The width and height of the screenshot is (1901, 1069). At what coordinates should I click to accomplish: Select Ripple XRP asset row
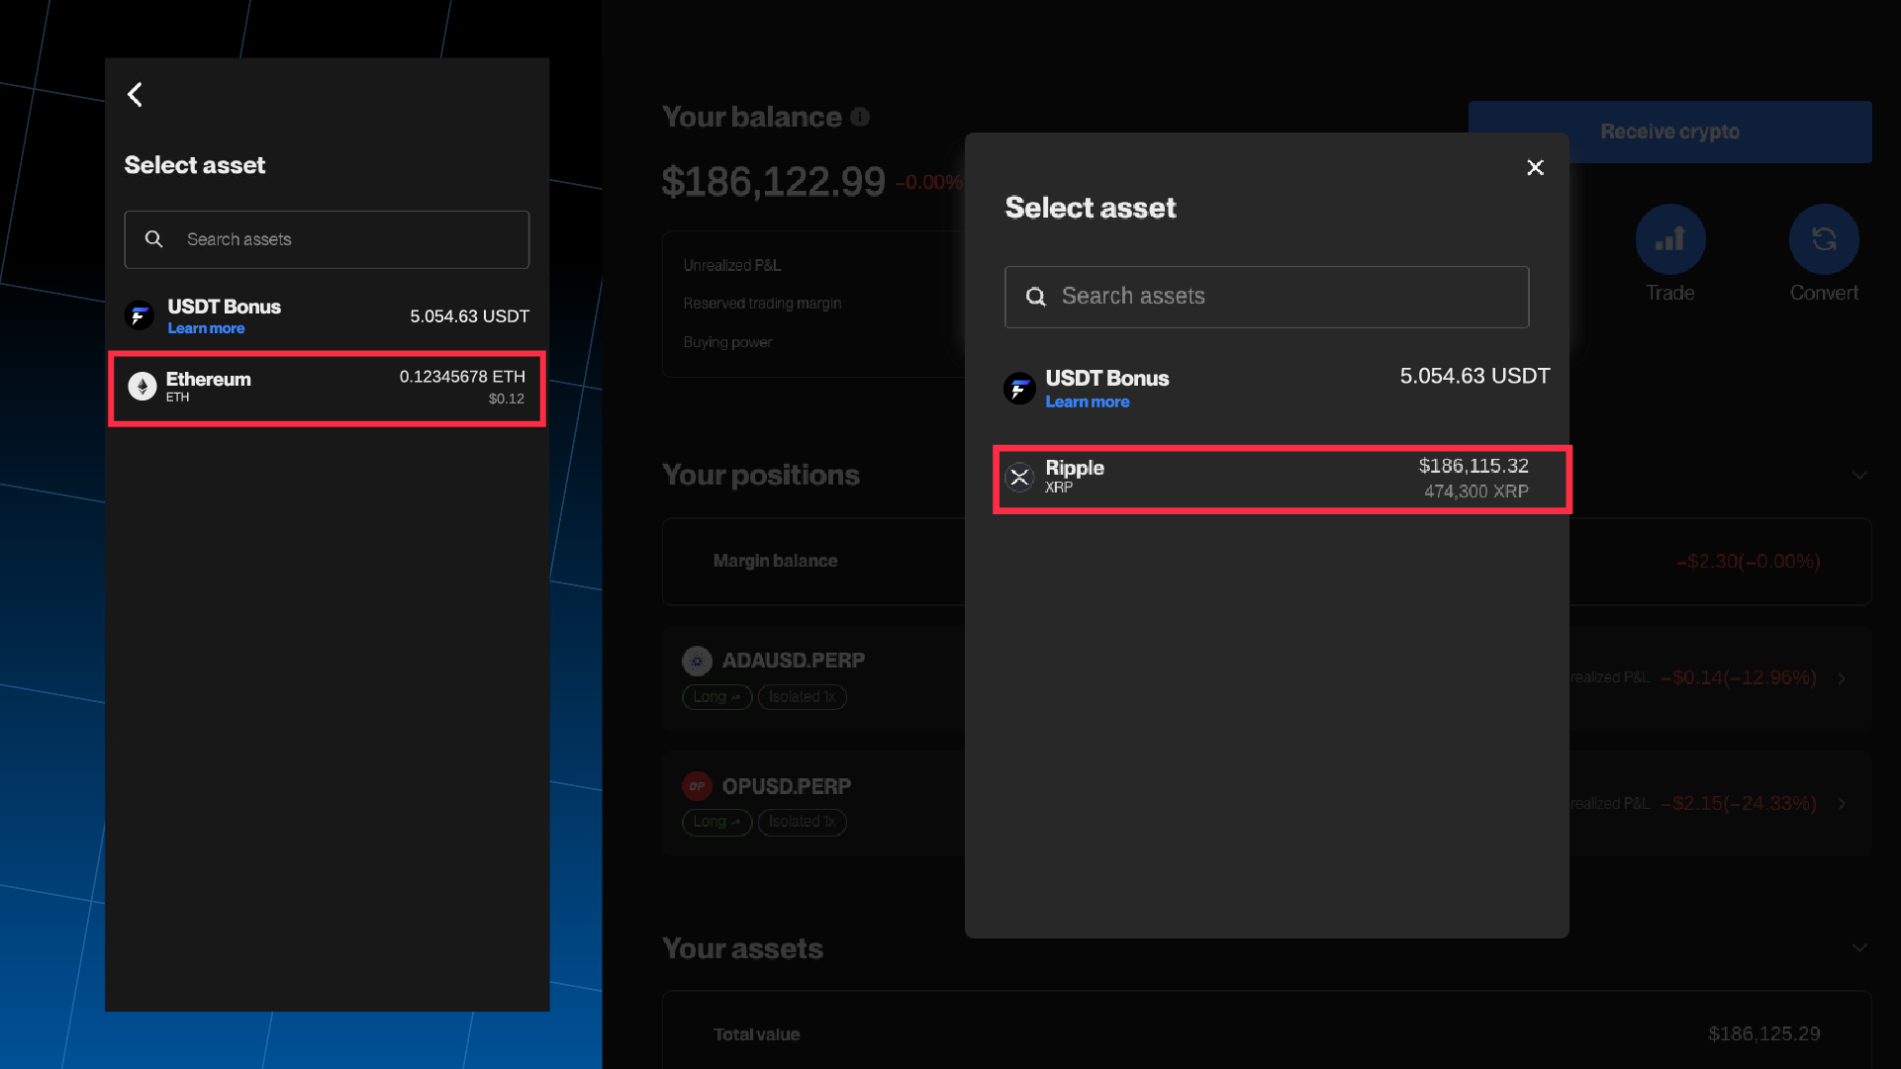(x=1283, y=479)
